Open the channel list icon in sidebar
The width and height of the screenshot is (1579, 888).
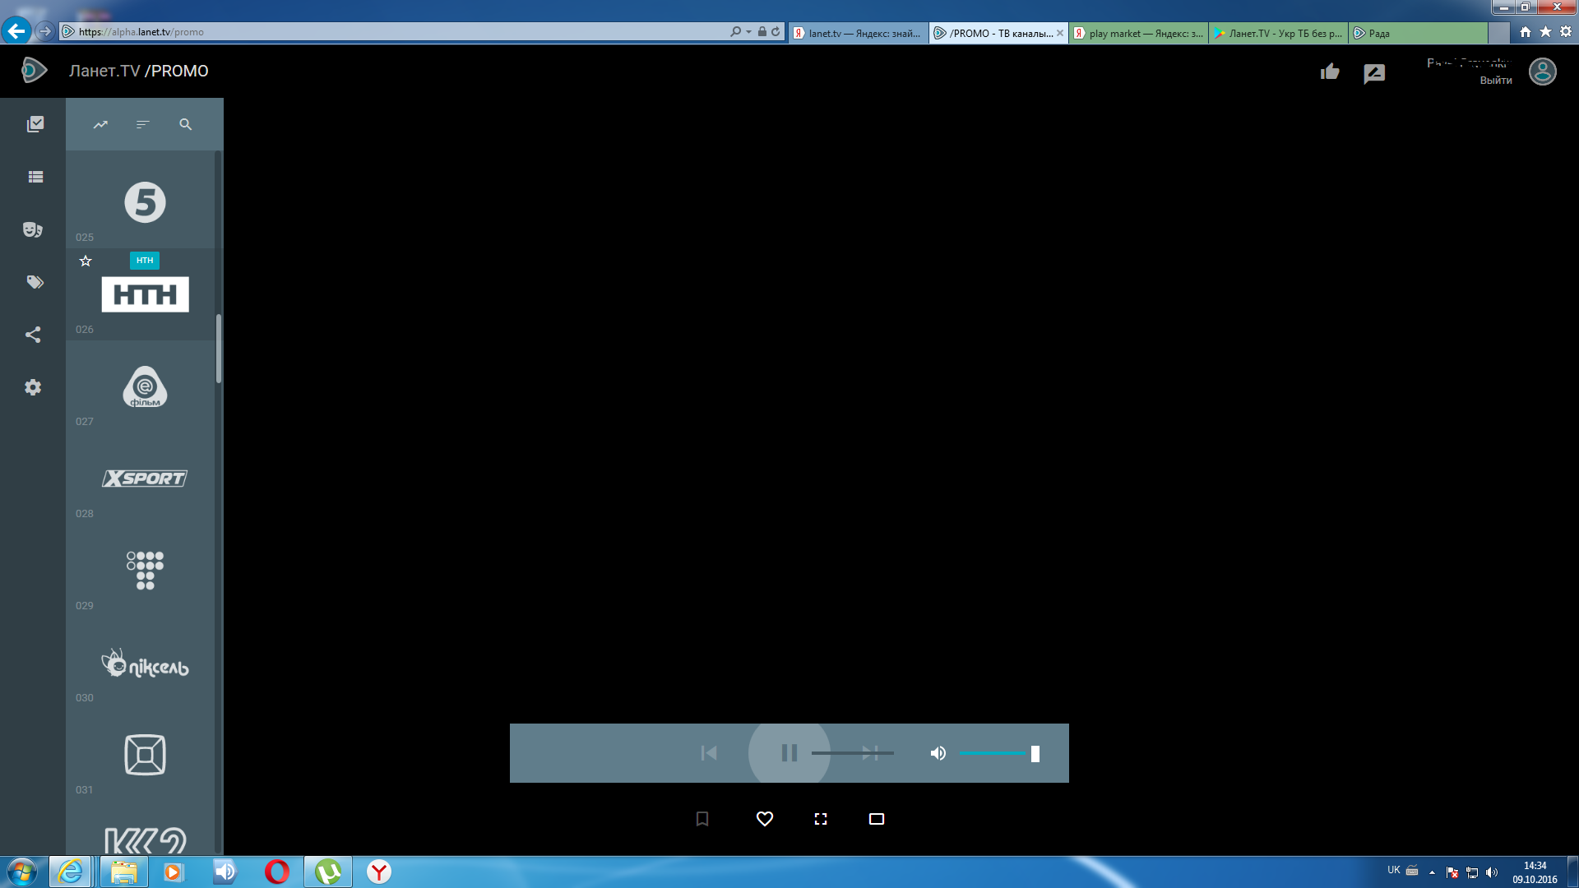35,177
